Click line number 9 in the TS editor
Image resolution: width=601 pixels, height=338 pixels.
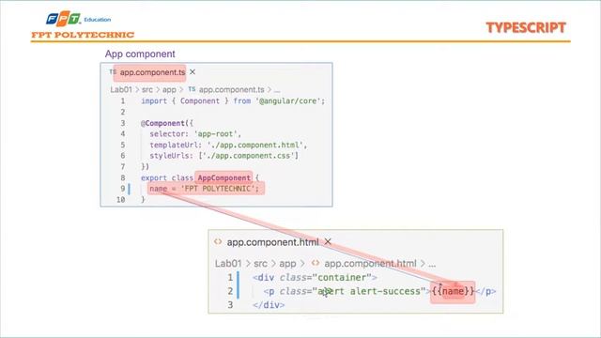(x=123, y=189)
